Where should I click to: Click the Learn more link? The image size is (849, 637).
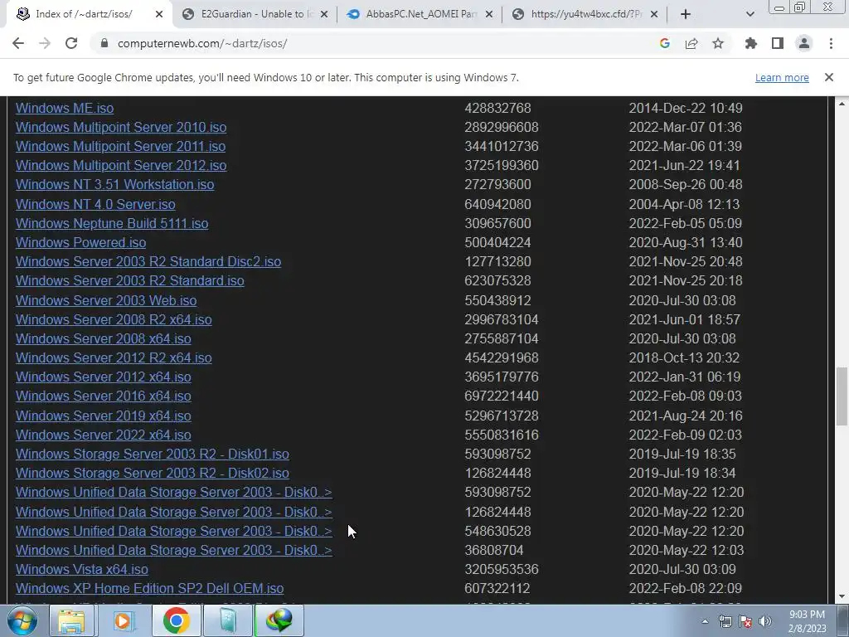[782, 77]
